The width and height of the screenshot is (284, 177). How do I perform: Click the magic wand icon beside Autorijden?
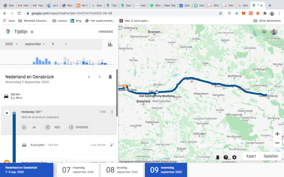point(112,145)
